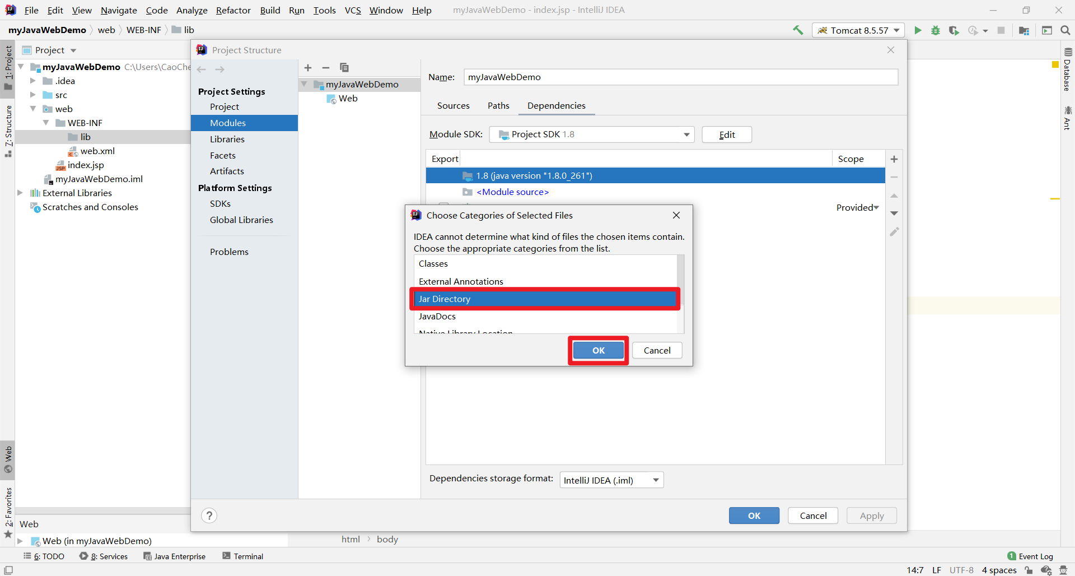Start debugging with the bug icon
Screen dimensions: 1075x576
(936, 30)
